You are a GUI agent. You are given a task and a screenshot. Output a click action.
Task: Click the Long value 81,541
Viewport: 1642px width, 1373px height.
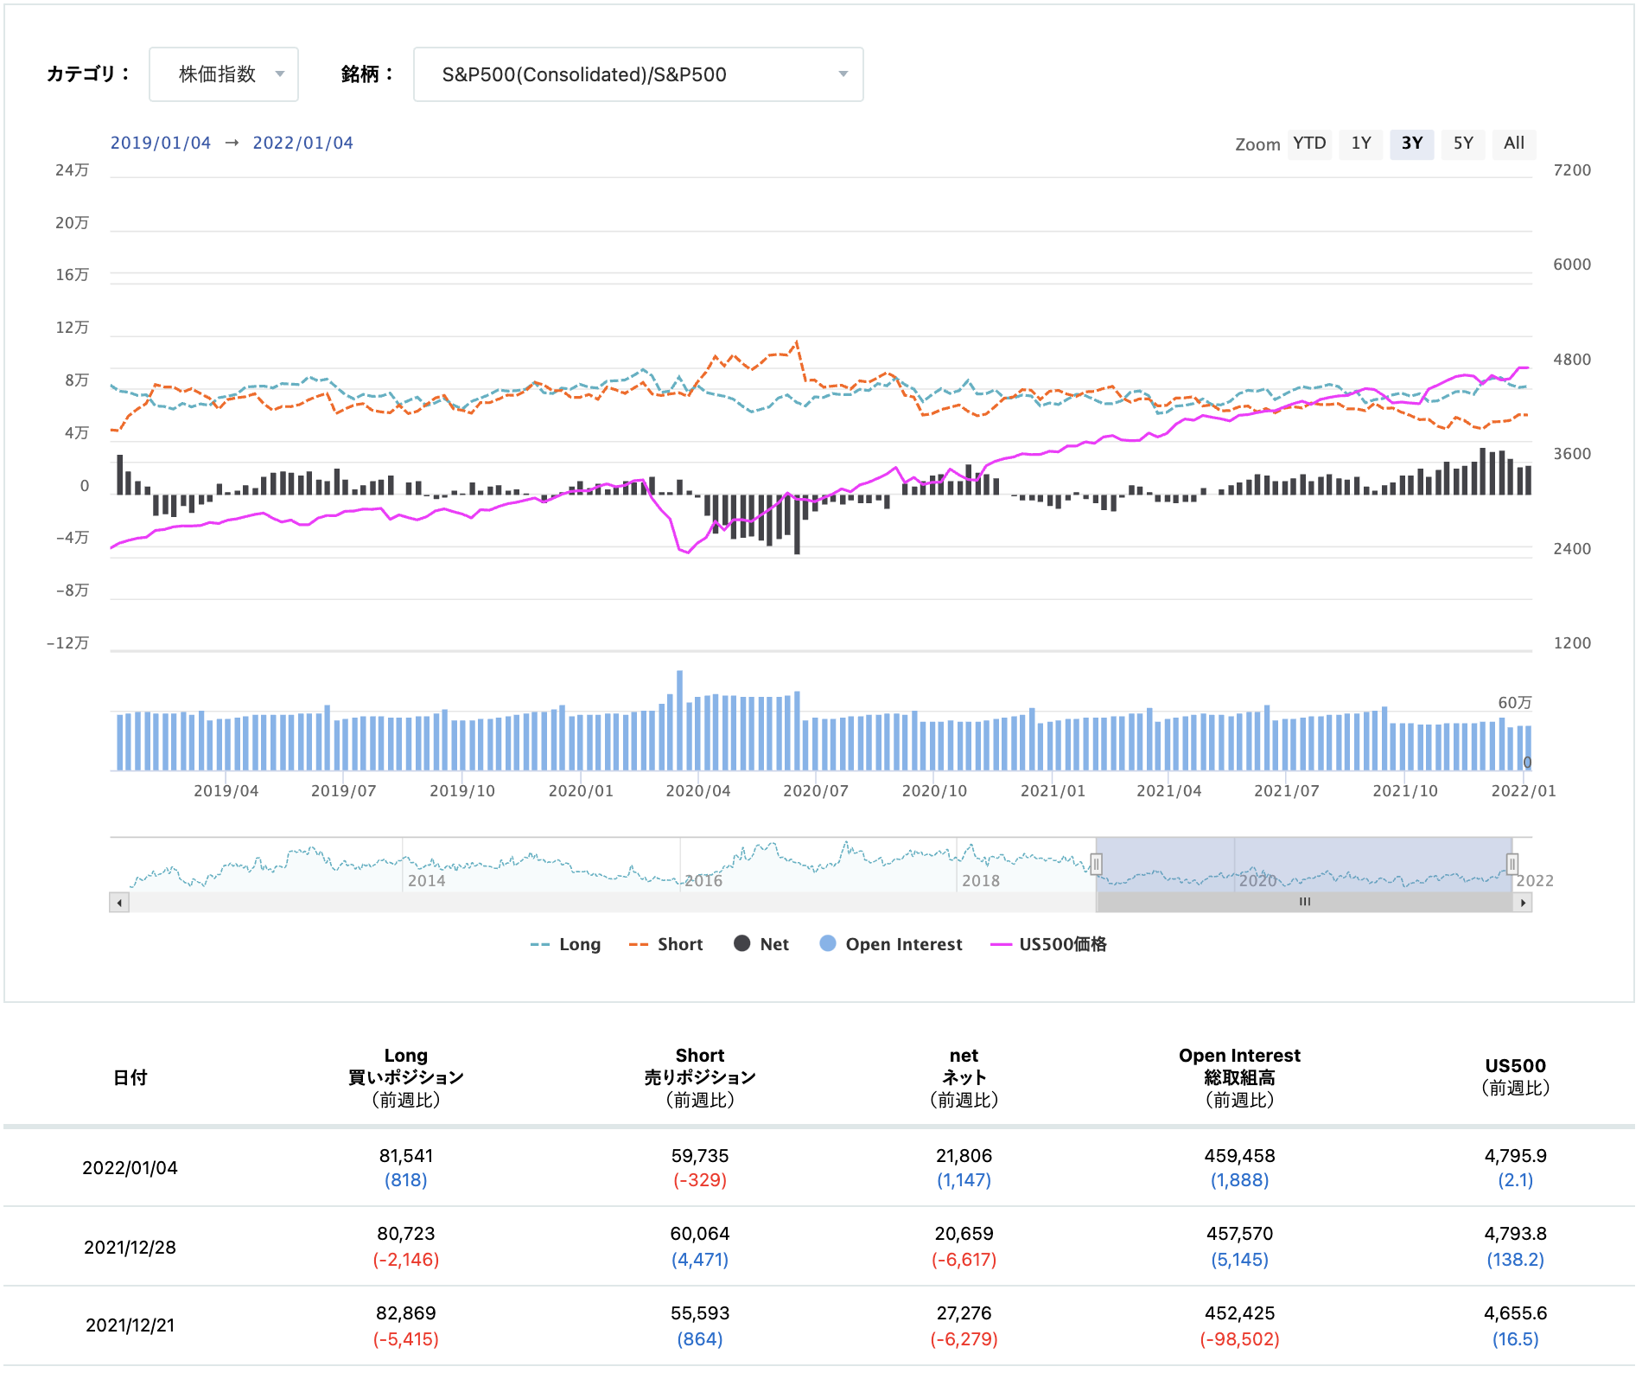point(406,1156)
